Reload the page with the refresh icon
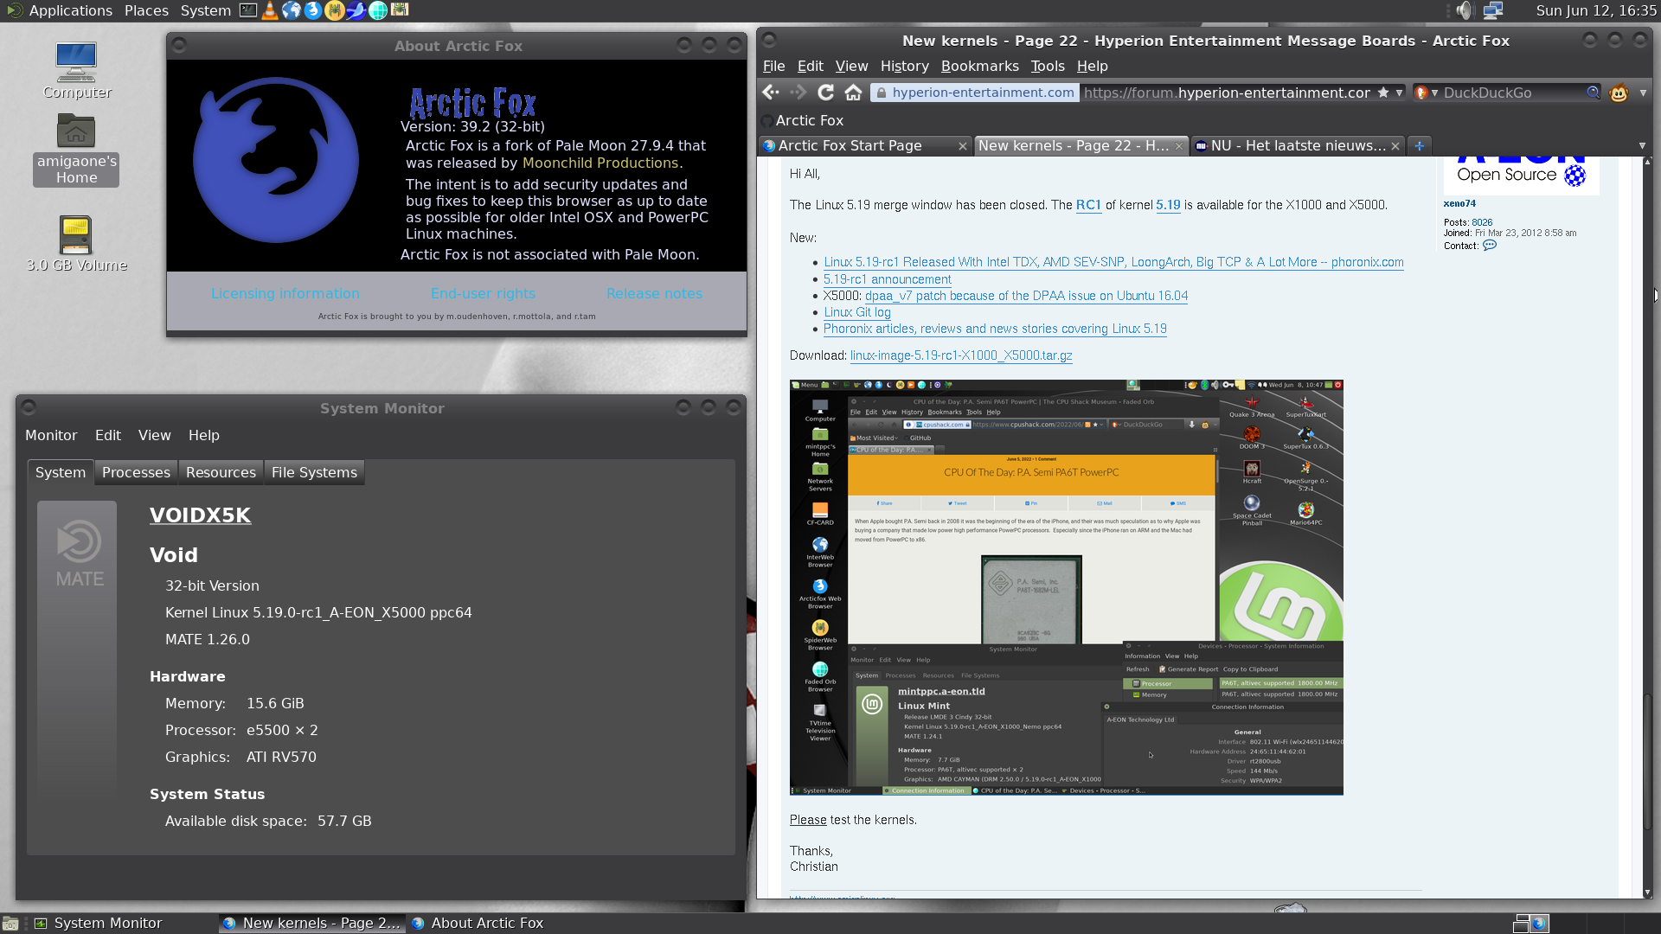 (825, 93)
